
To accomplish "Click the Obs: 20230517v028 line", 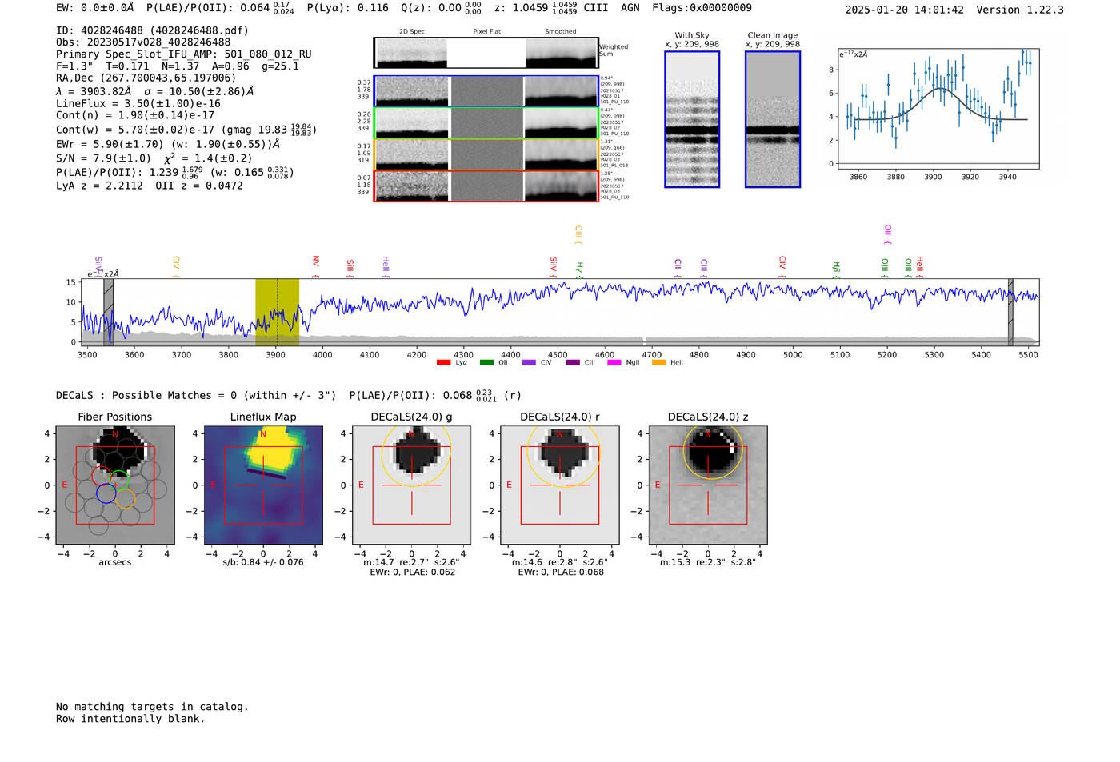I will pyautogui.click(x=143, y=42).
